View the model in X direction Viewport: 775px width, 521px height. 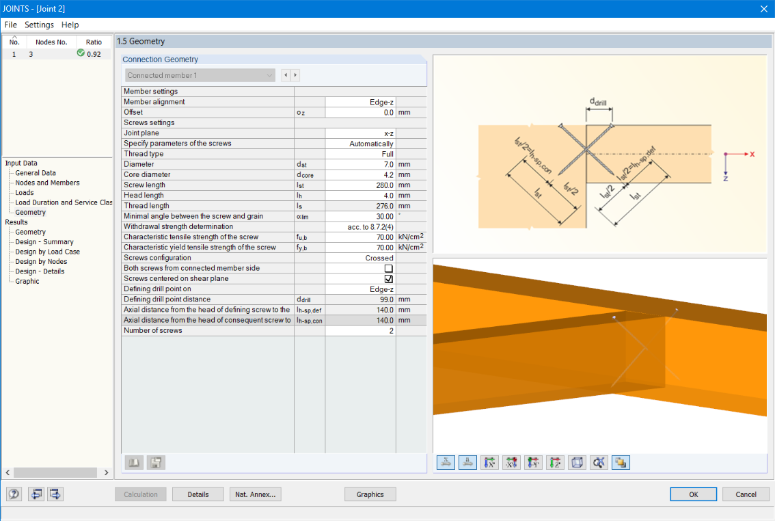[489, 463]
